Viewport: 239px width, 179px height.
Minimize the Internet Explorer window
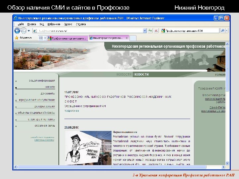coord(216,18)
